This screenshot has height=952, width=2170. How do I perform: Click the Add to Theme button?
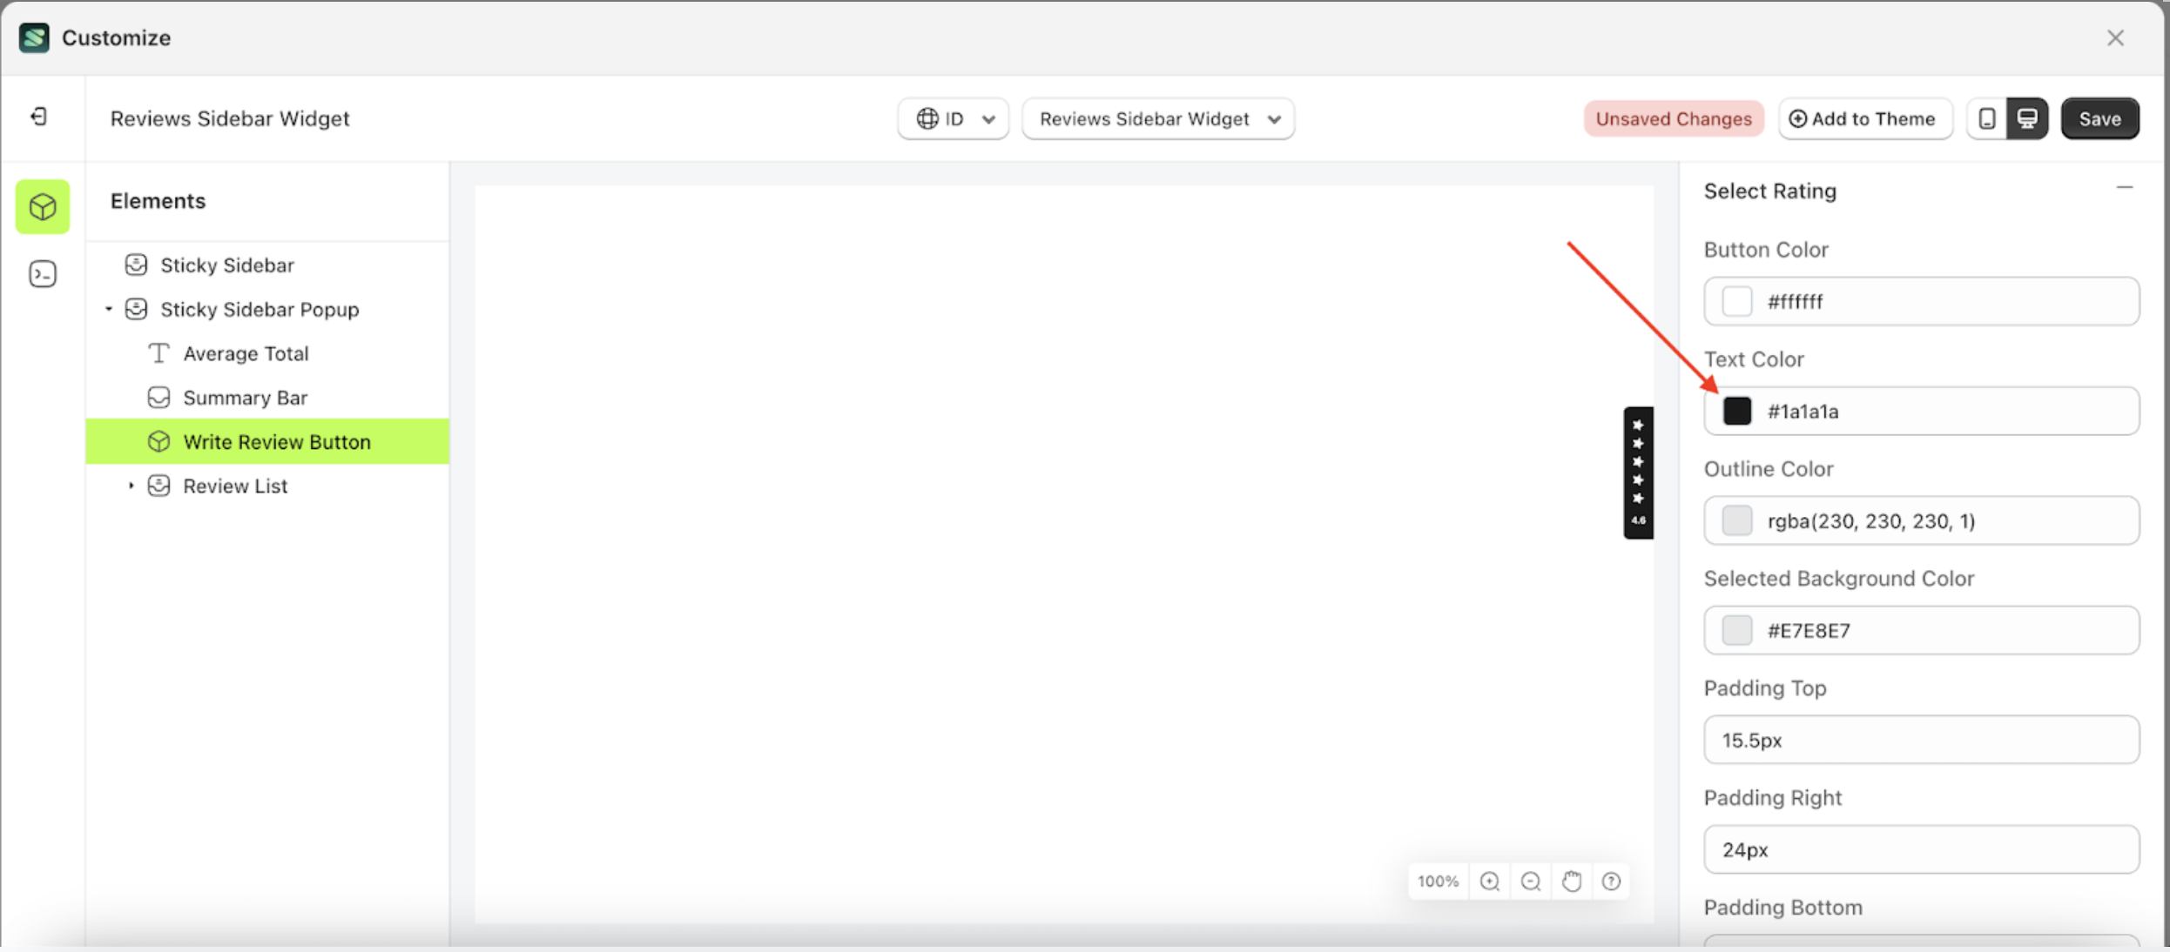[1865, 118]
